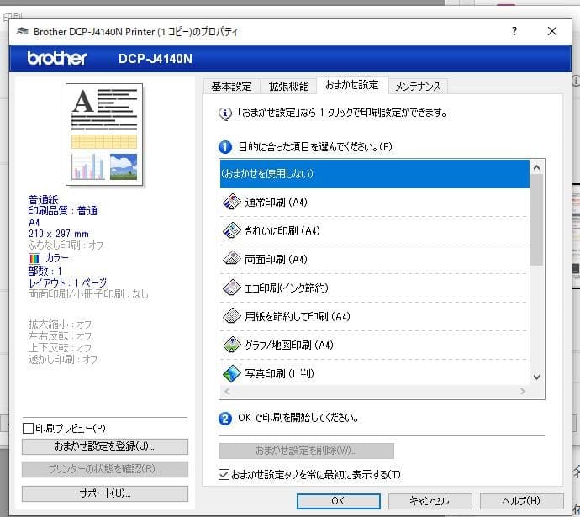This screenshot has width=580, height=517.
Task: Click the page layout preview thumbnail
Action: point(104,135)
